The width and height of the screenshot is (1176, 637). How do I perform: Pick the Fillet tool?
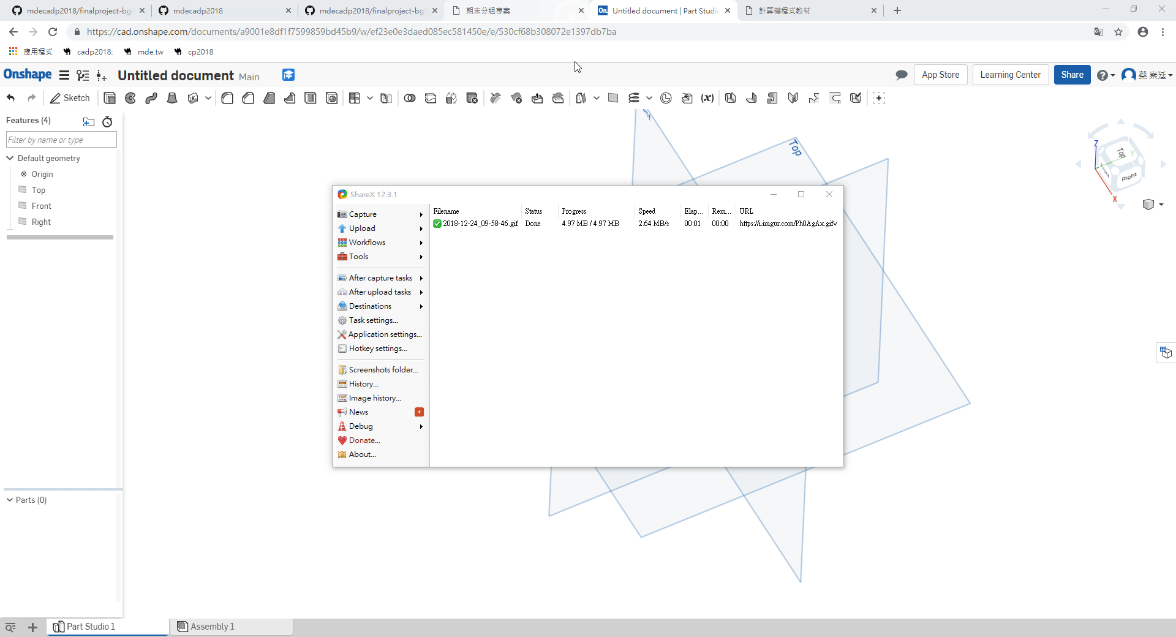coord(227,98)
